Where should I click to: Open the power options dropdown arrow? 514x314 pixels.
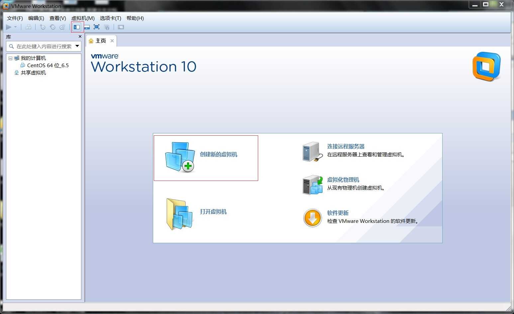pos(15,27)
